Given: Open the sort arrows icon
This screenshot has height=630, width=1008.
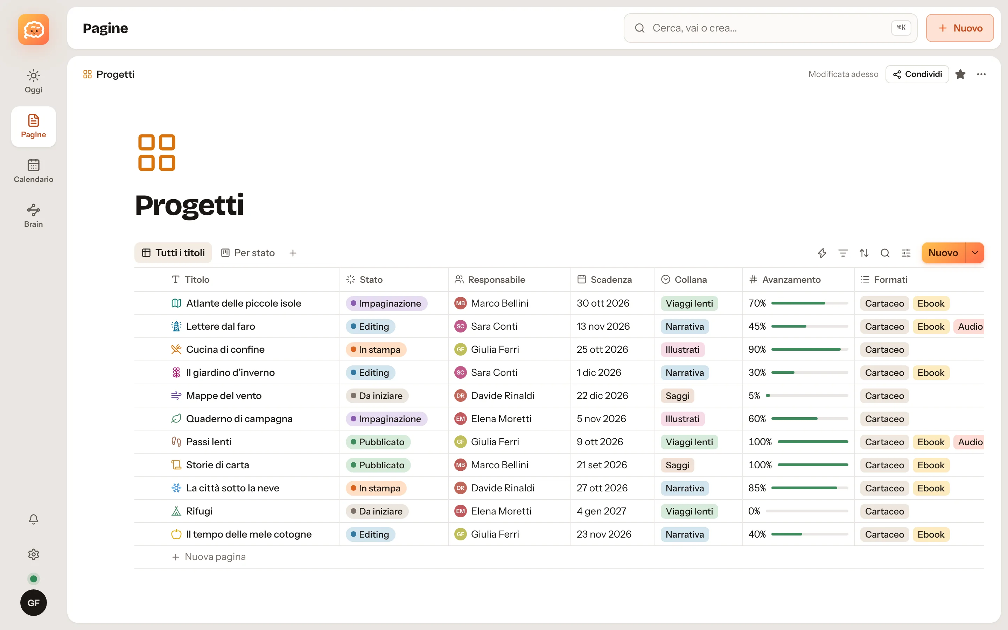Looking at the screenshot, I should tap(864, 253).
